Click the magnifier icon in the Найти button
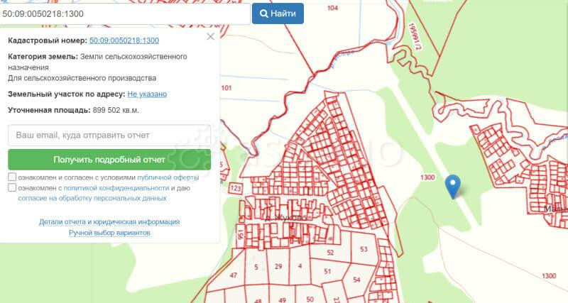The width and height of the screenshot is (568, 303). 264,13
